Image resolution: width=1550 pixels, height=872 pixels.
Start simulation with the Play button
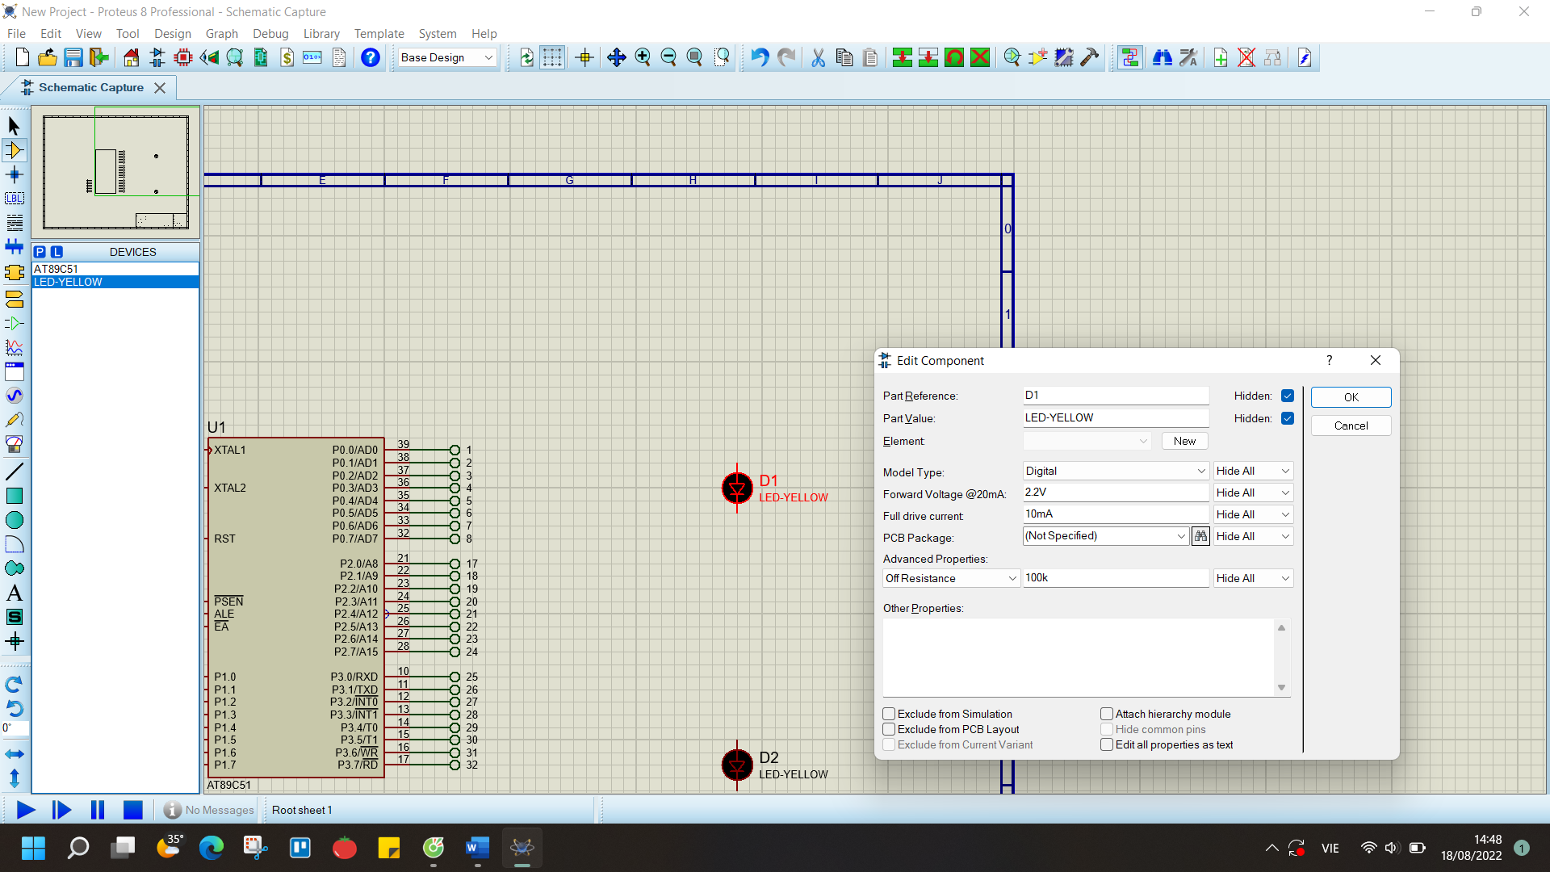tap(26, 810)
